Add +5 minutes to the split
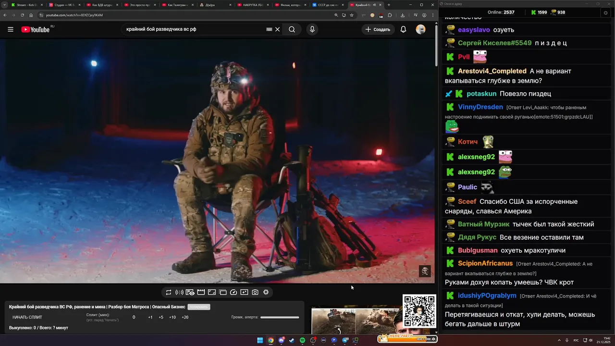Screen dimensions: 615x346 161,317
